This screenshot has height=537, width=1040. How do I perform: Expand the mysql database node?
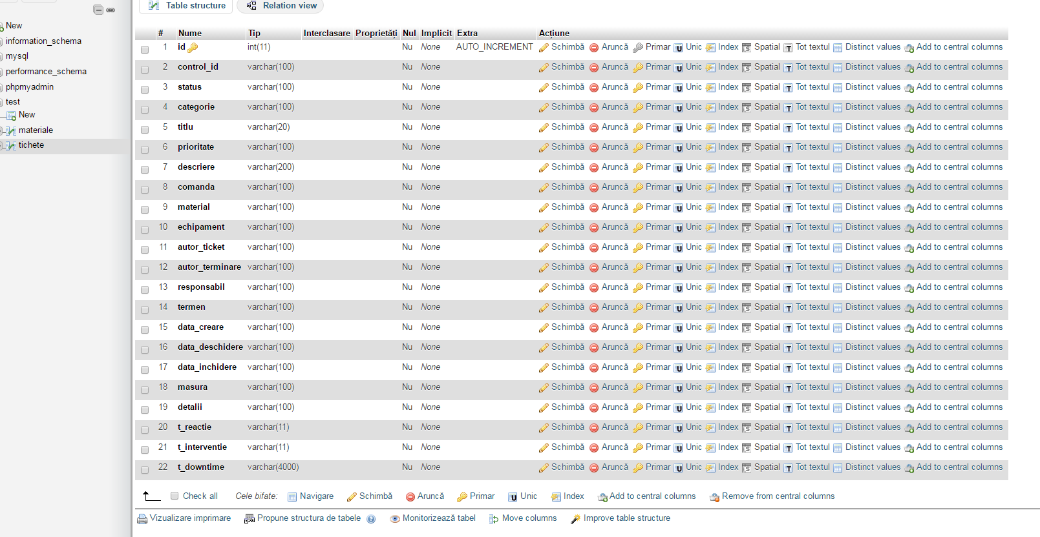point(2,56)
